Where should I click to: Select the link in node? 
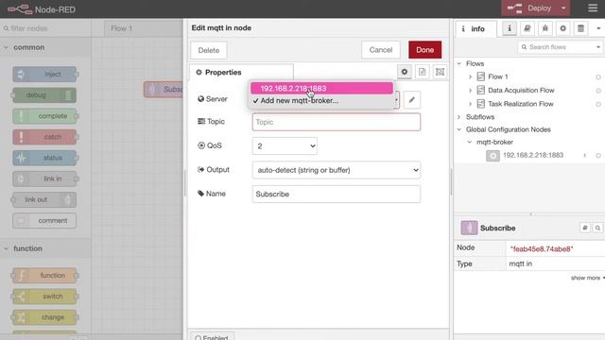44,178
